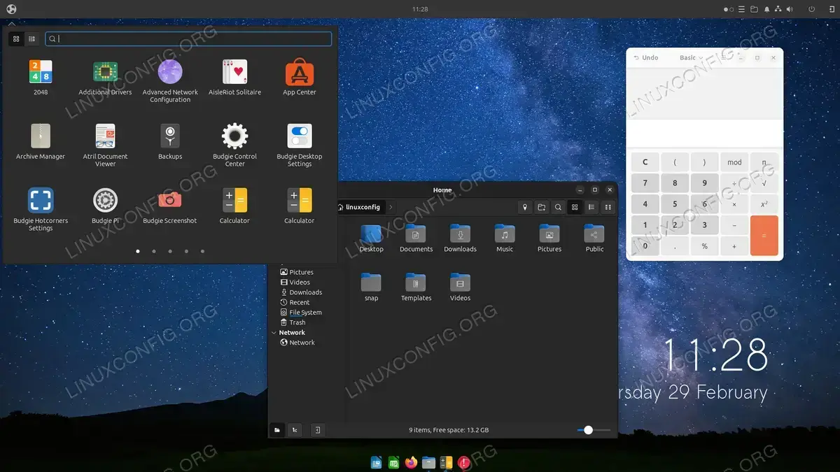Open the red alert app icon in the dock
This screenshot has width=840, height=472.
464,462
